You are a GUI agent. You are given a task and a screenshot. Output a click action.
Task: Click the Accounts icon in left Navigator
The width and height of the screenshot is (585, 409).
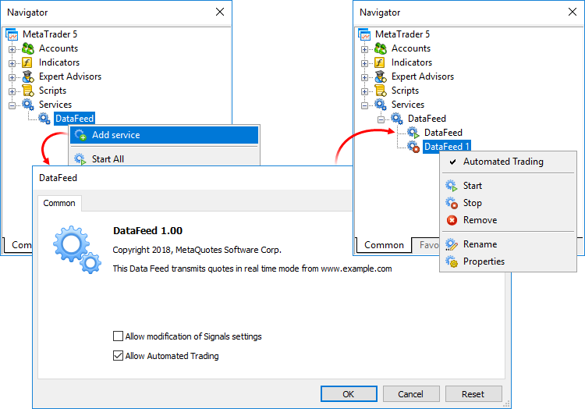tap(29, 48)
